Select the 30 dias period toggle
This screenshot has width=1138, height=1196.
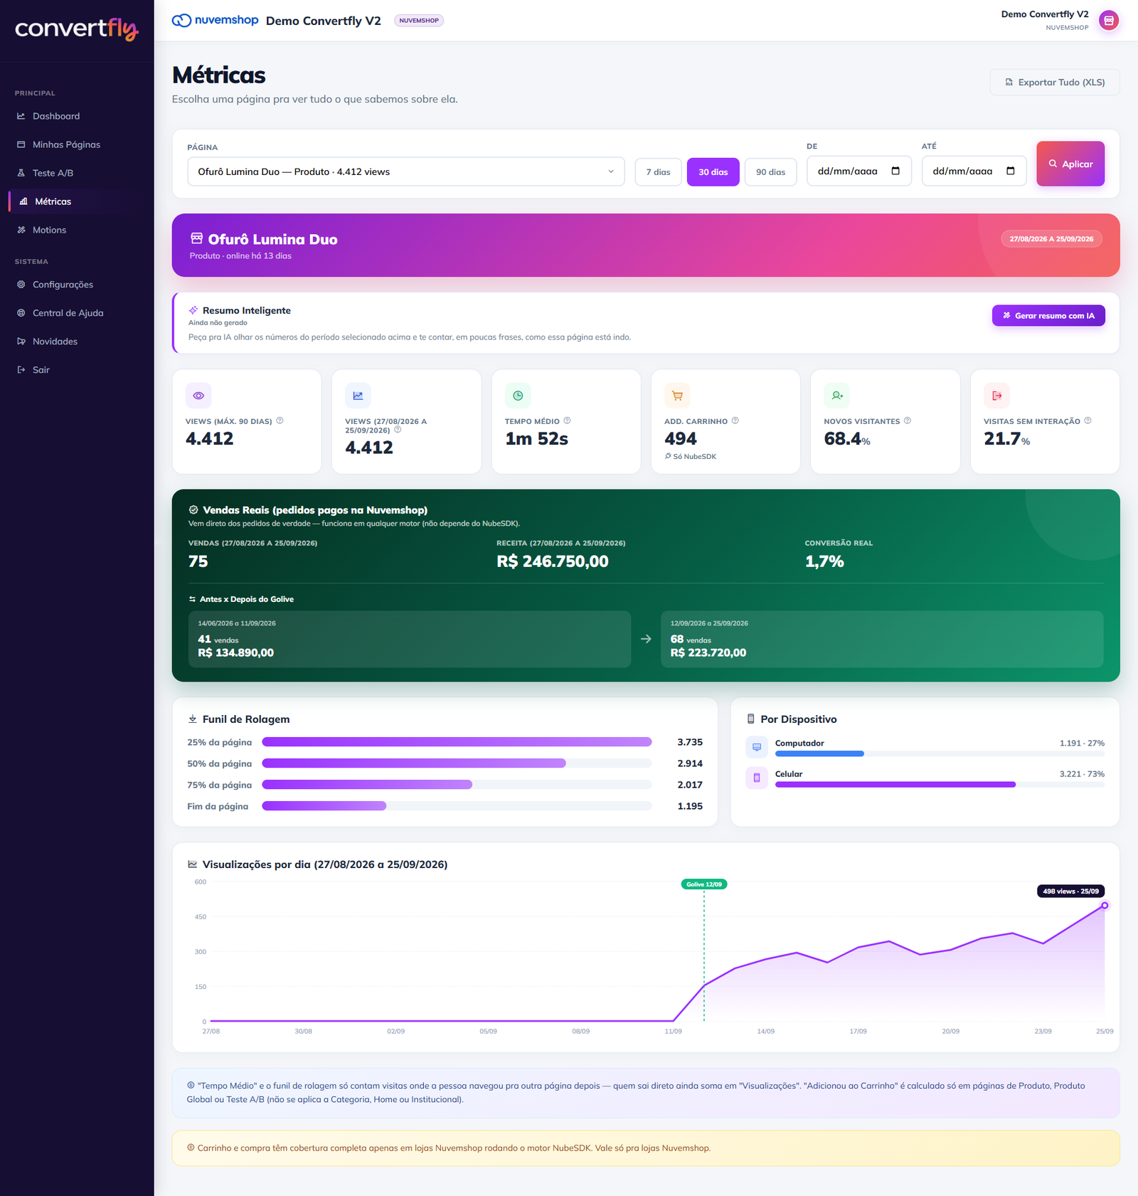point(713,172)
